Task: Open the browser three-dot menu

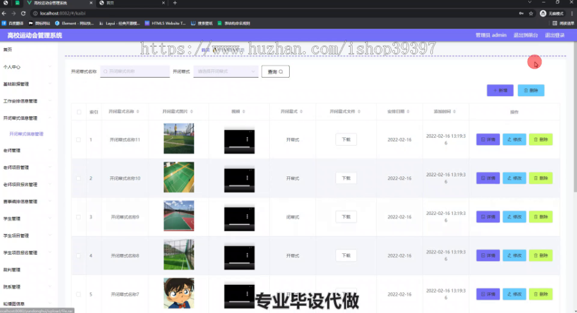Action: [572, 13]
